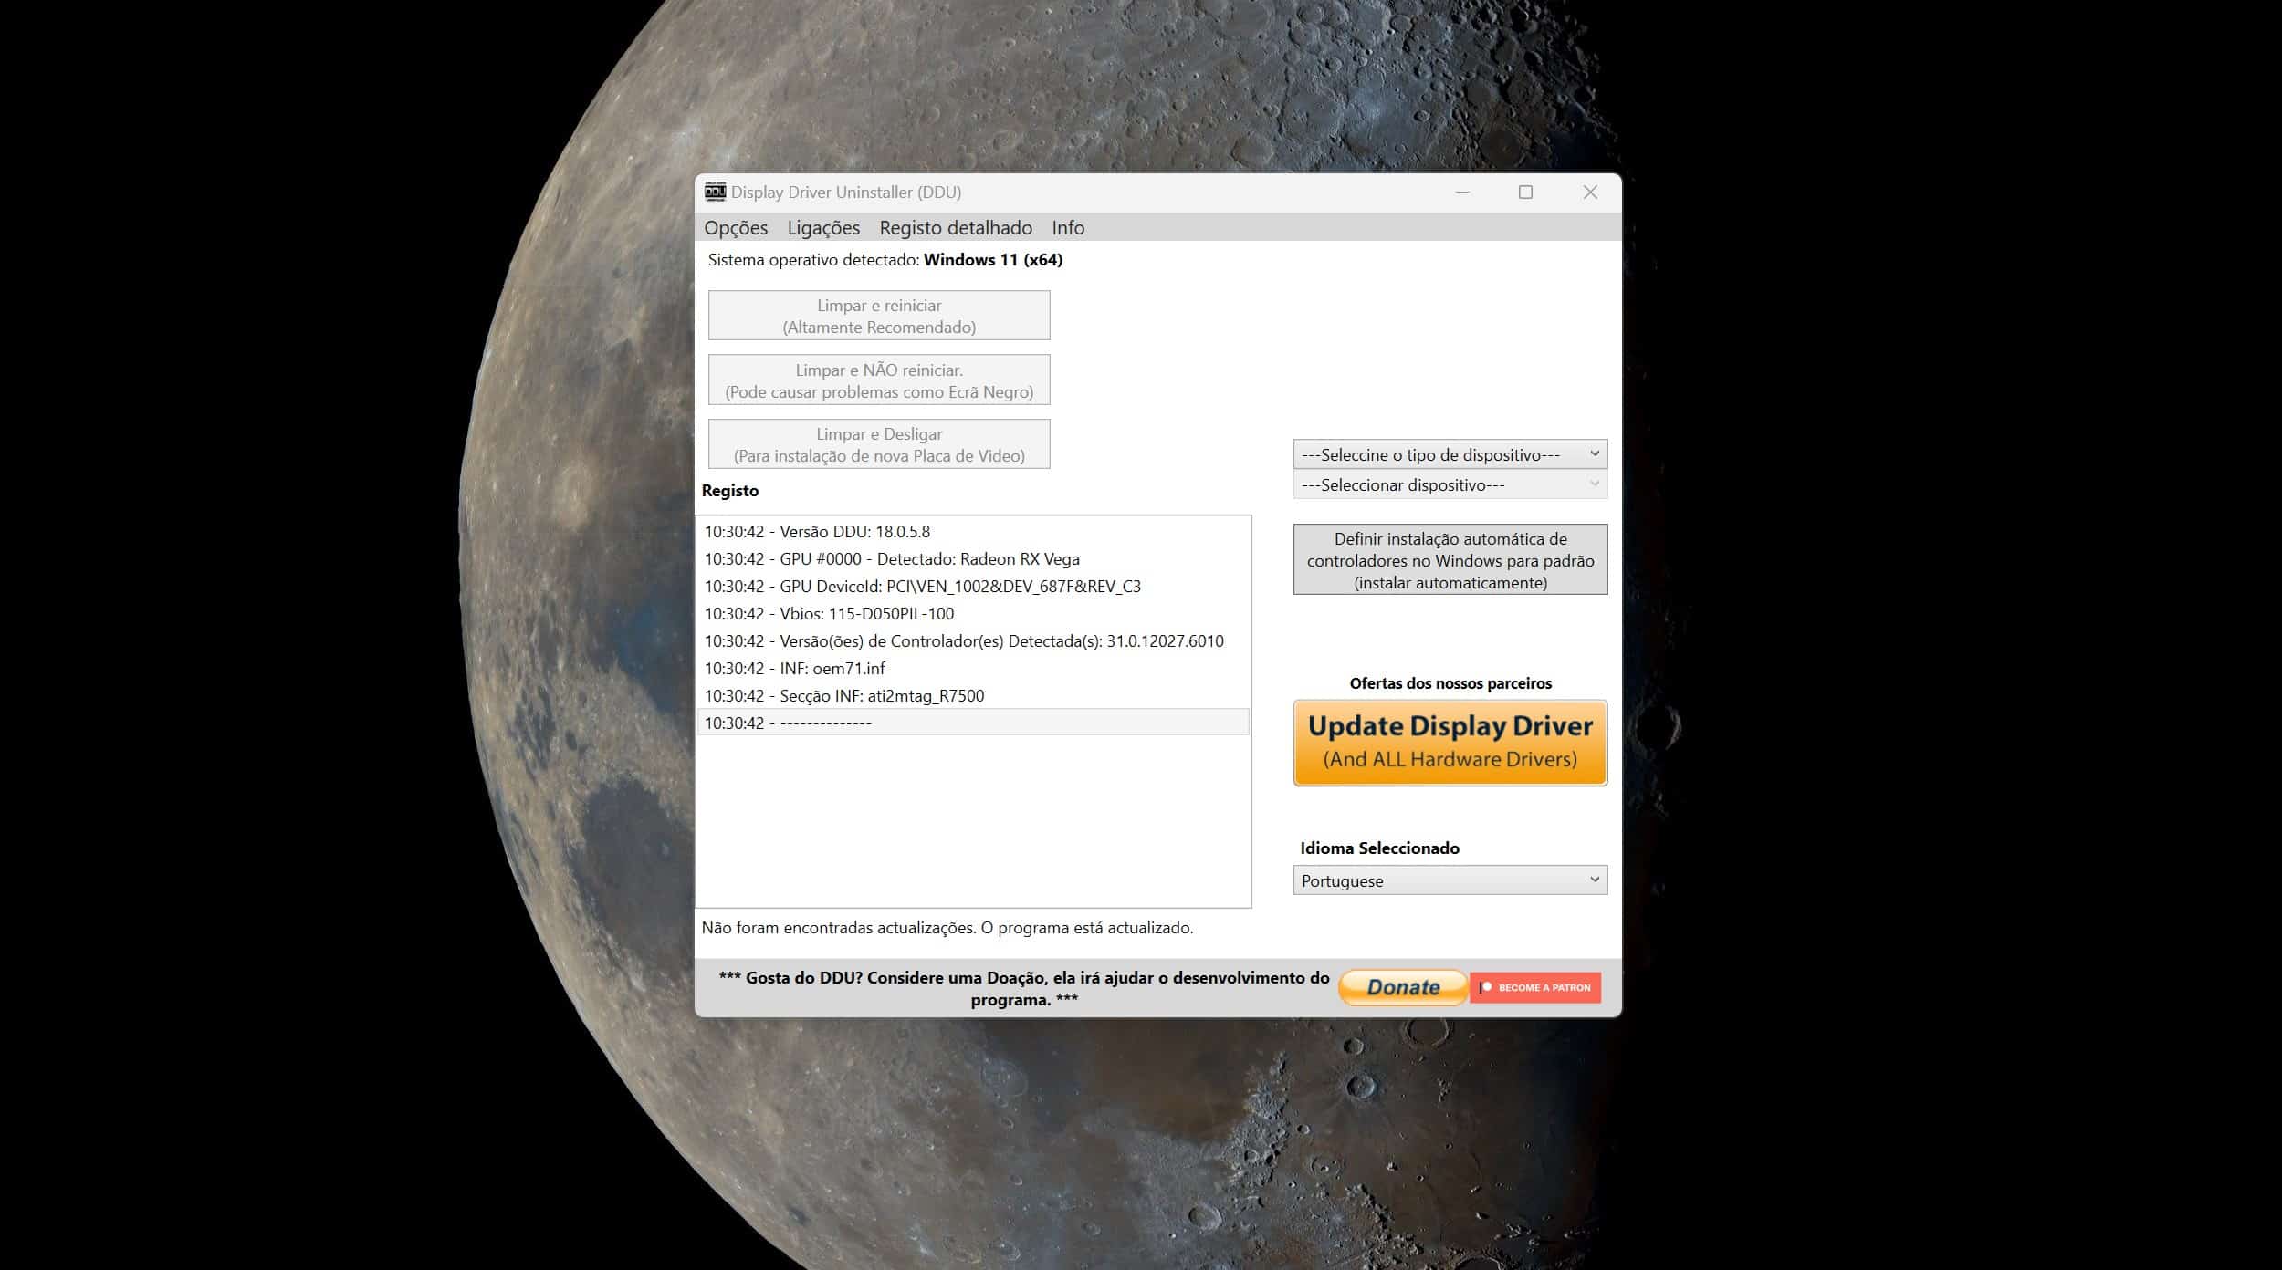Select log row INF: oem71.inf
This screenshot has width=2282, height=1270.
(x=973, y=668)
